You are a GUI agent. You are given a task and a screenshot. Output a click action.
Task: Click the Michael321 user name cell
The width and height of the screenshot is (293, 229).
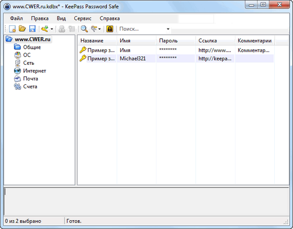point(133,59)
